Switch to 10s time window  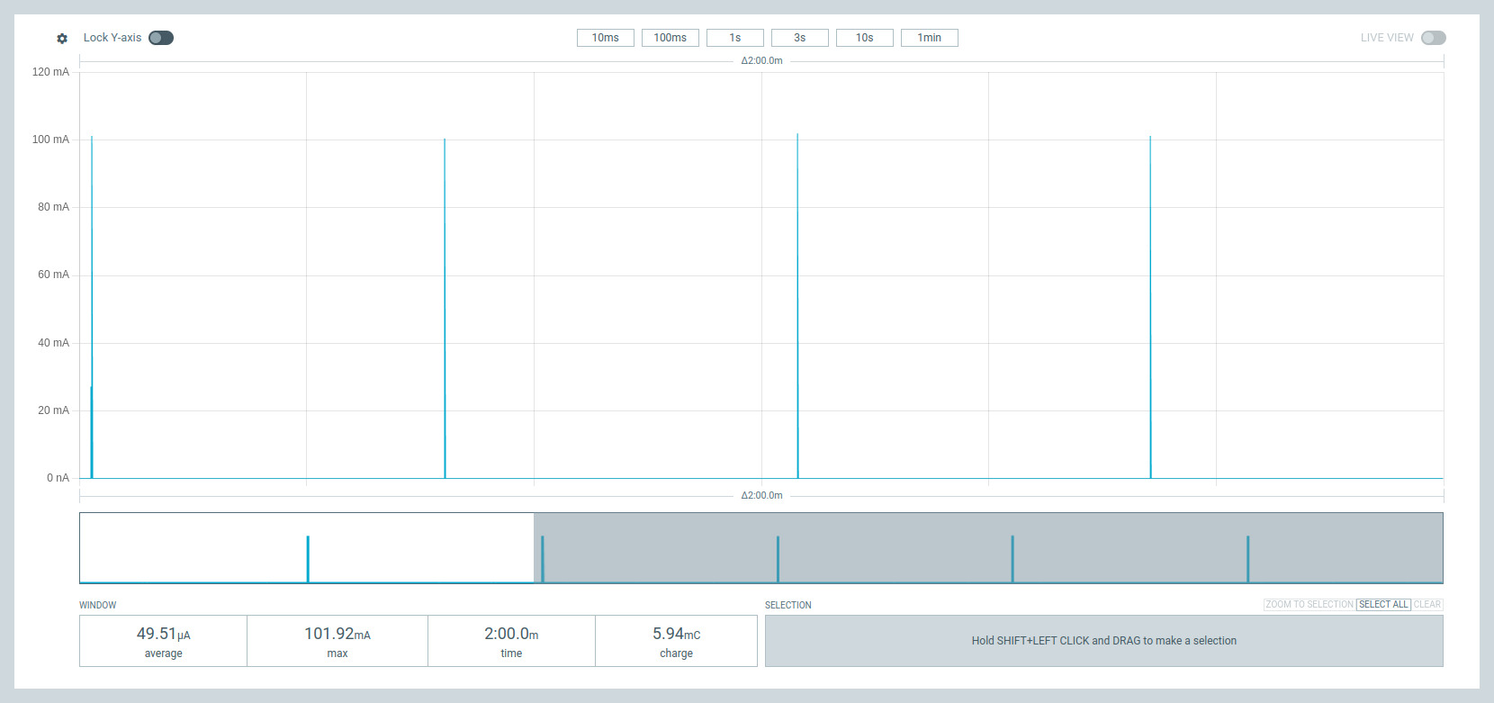pos(864,38)
